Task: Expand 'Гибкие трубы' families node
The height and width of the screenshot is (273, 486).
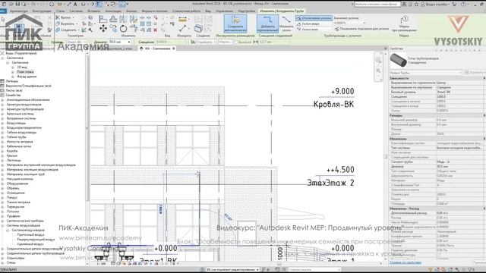Action: pyautogui.click(x=2, y=137)
